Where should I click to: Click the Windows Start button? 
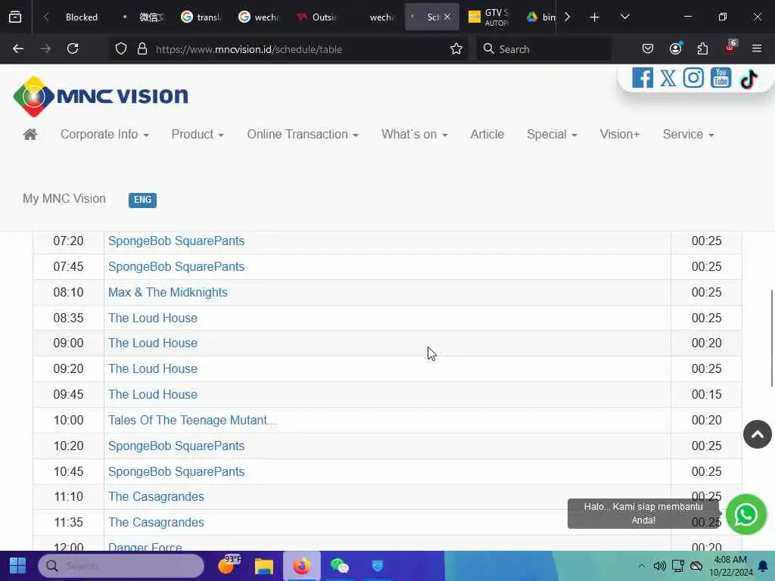(x=18, y=566)
